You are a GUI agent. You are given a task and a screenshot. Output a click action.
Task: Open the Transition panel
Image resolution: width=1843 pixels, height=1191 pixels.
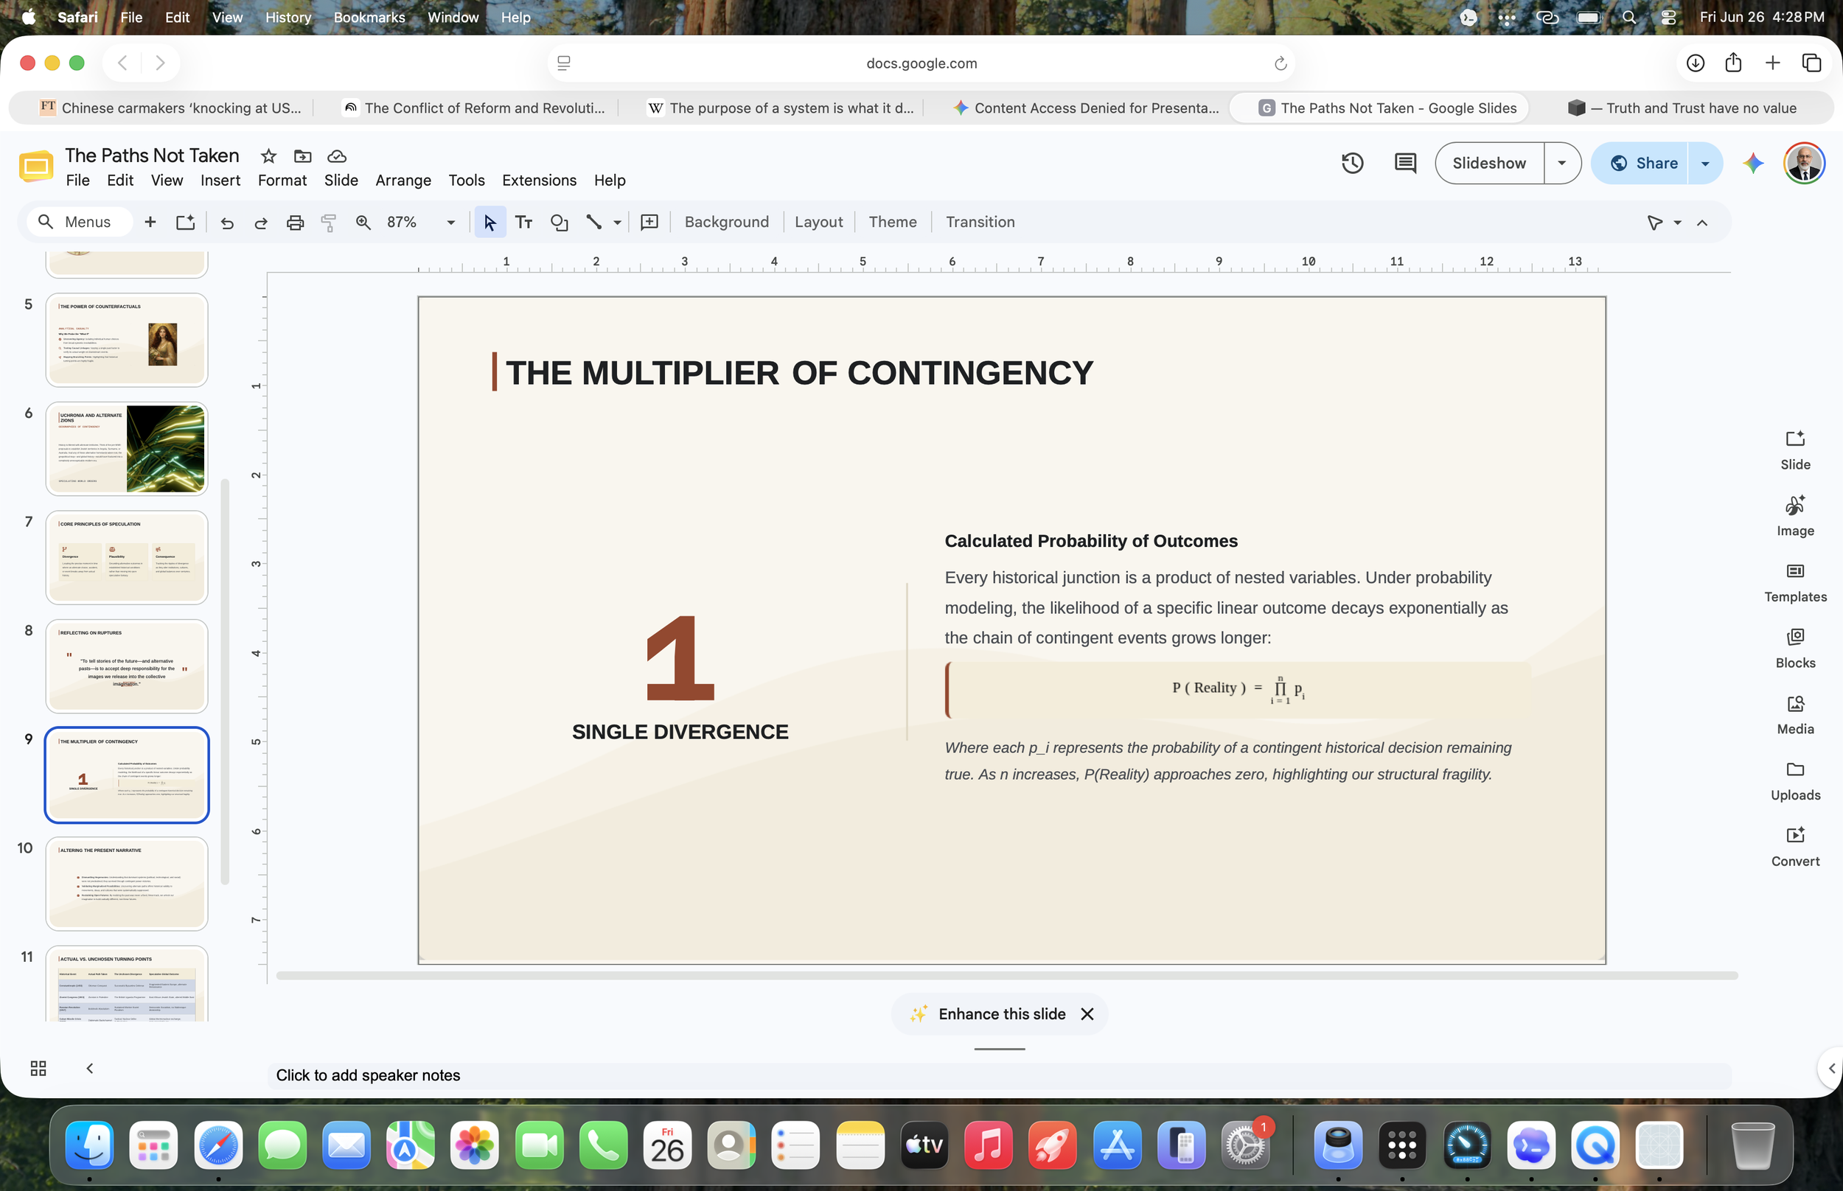[980, 223]
